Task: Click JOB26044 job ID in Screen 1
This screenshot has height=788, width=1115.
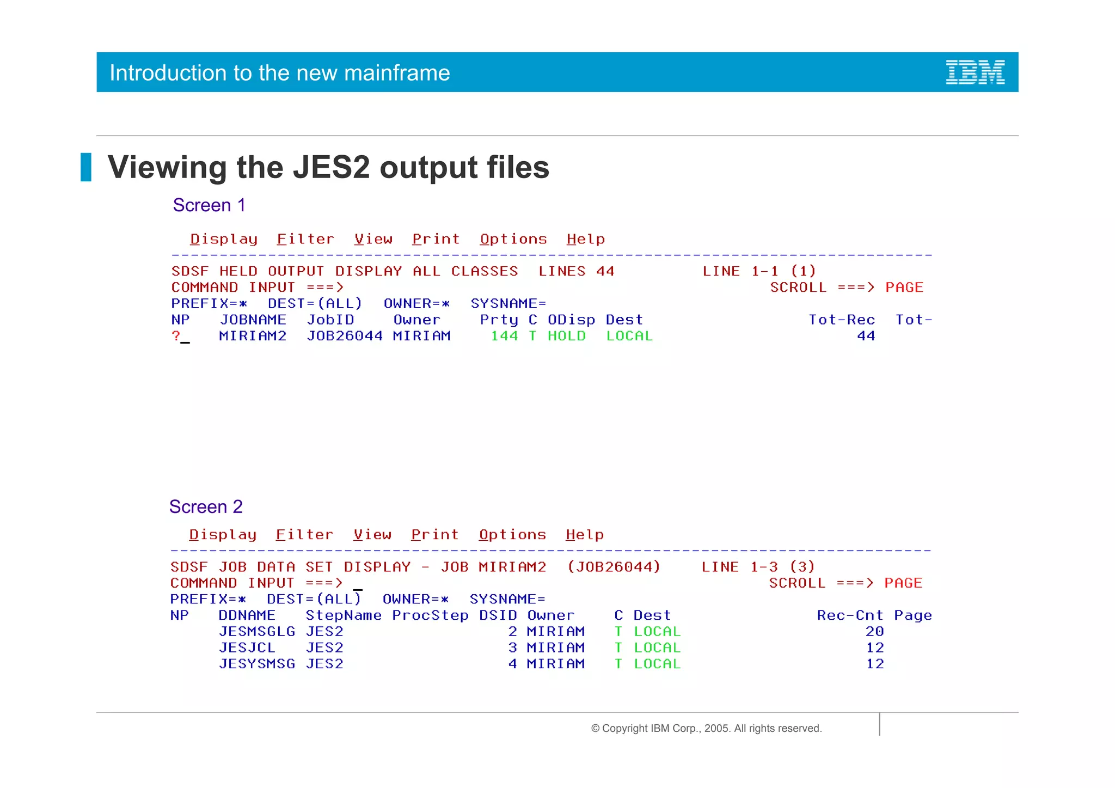Action: [344, 336]
